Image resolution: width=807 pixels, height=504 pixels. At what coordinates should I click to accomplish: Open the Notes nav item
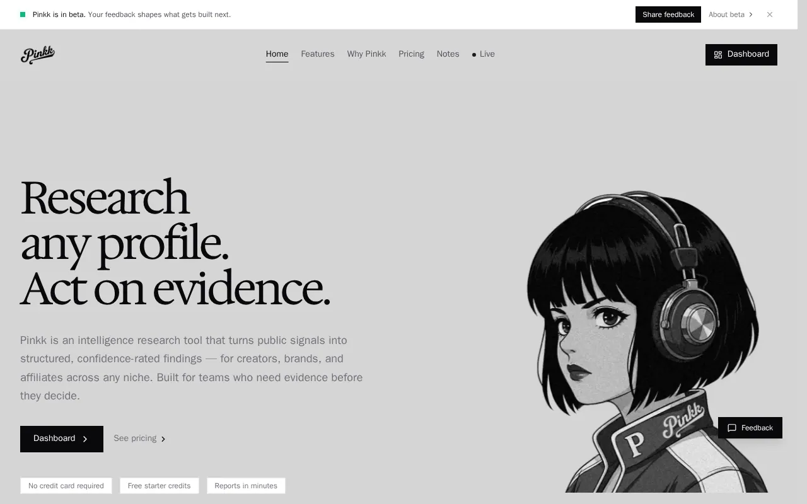[448, 54]
